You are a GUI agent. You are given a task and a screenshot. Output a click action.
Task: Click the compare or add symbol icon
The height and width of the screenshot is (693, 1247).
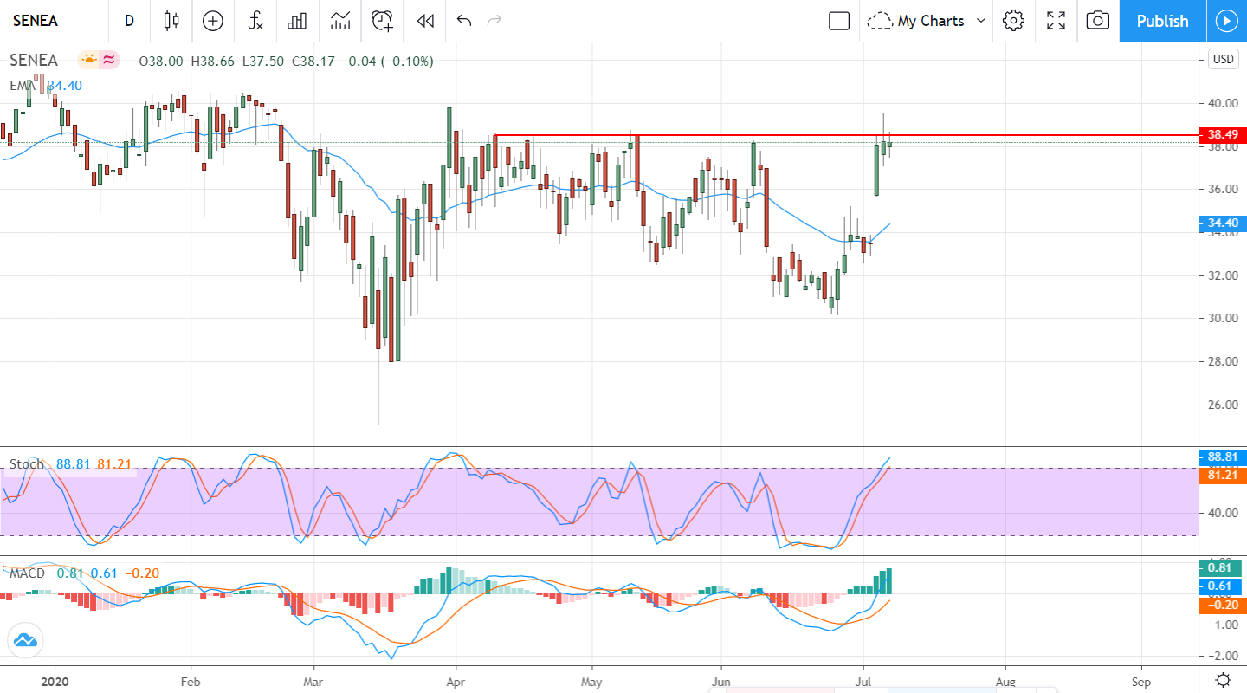pyautogui.click(x=213, y=21)
